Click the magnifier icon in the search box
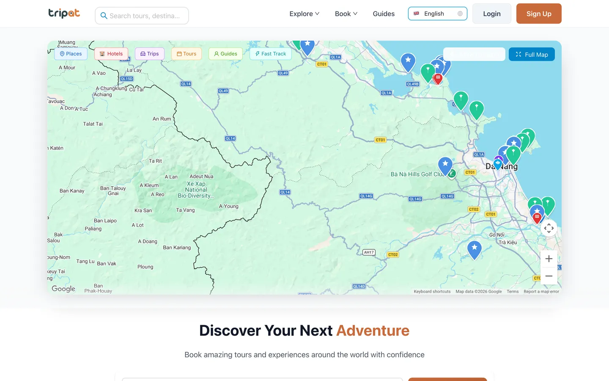The height and width of the screenshot is (381, 609). (104, 16)
